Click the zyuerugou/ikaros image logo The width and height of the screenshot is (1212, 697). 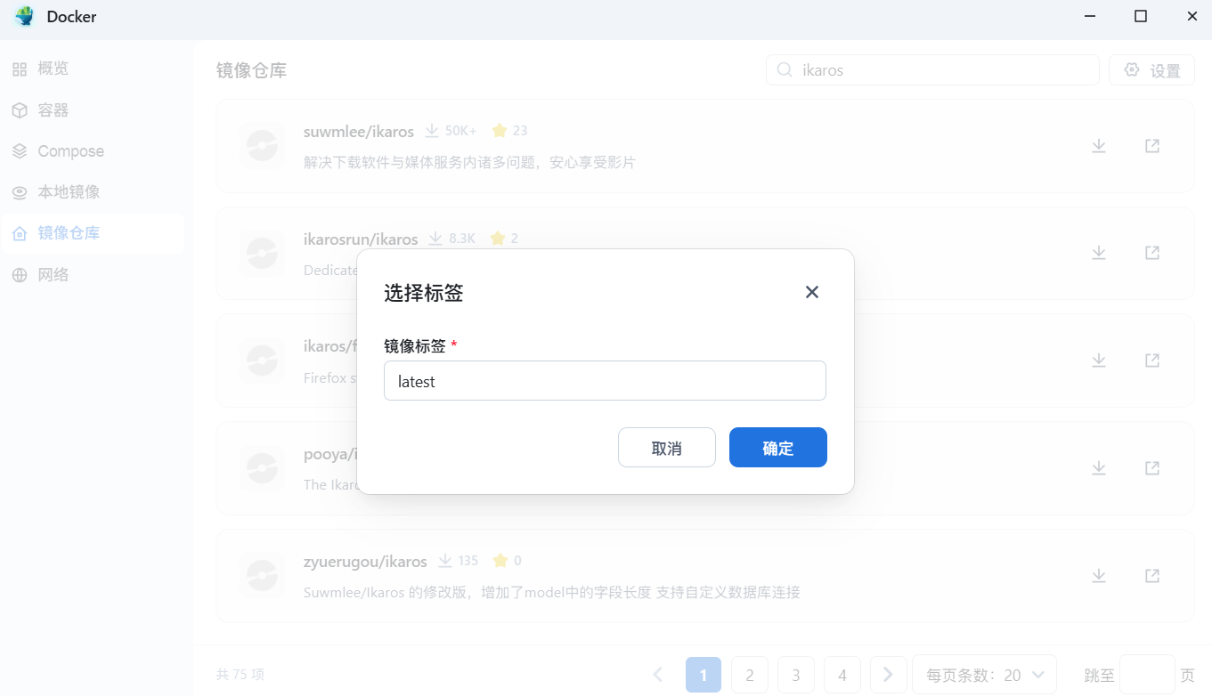click(x=262, y=576)
